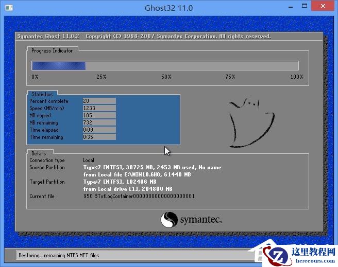Click the Details group label
338x267 pixels.
tap(39, 153)
